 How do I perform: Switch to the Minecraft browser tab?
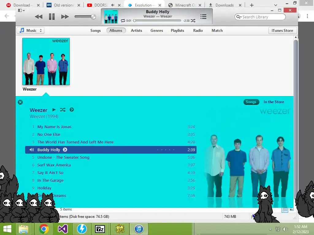(184, 5)
